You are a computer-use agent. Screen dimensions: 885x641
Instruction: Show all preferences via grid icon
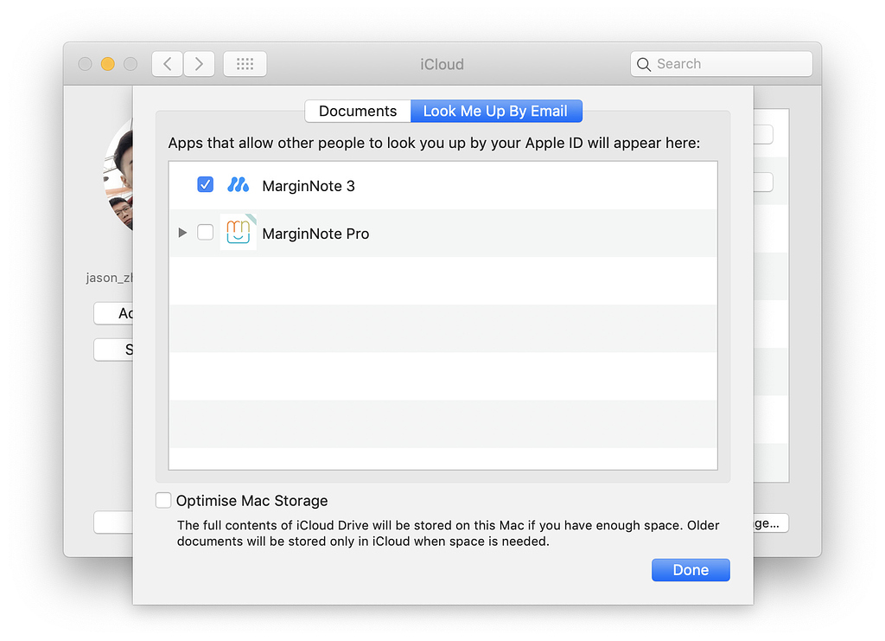(x=245, y=64)
